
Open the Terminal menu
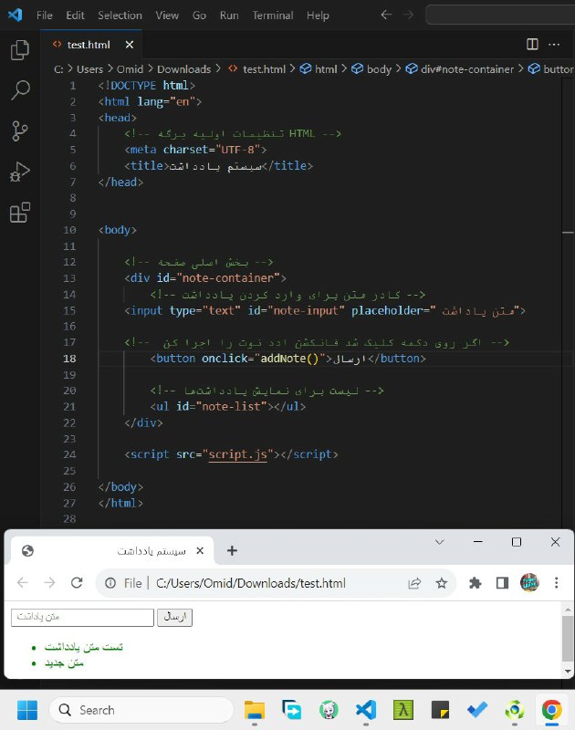(272, 16)
